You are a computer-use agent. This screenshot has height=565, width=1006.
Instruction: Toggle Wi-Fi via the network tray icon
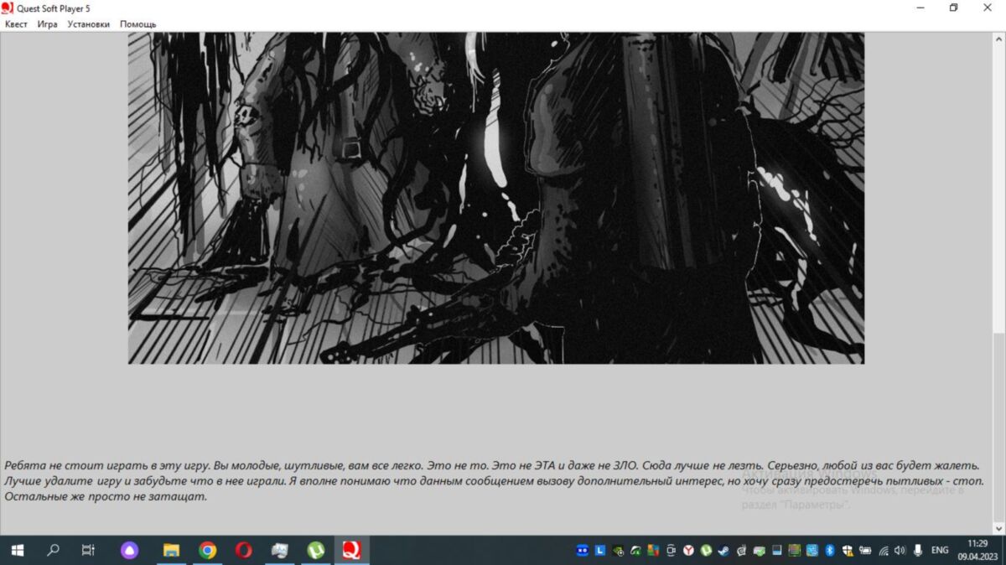[884, 551]
